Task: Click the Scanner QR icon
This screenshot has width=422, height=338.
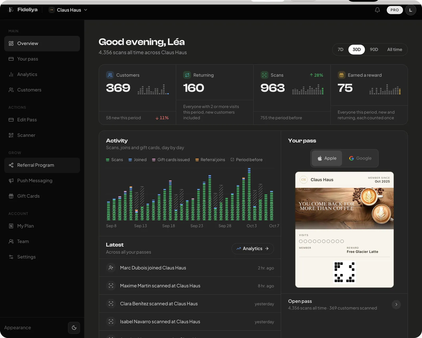Action: tap(11, 135)
